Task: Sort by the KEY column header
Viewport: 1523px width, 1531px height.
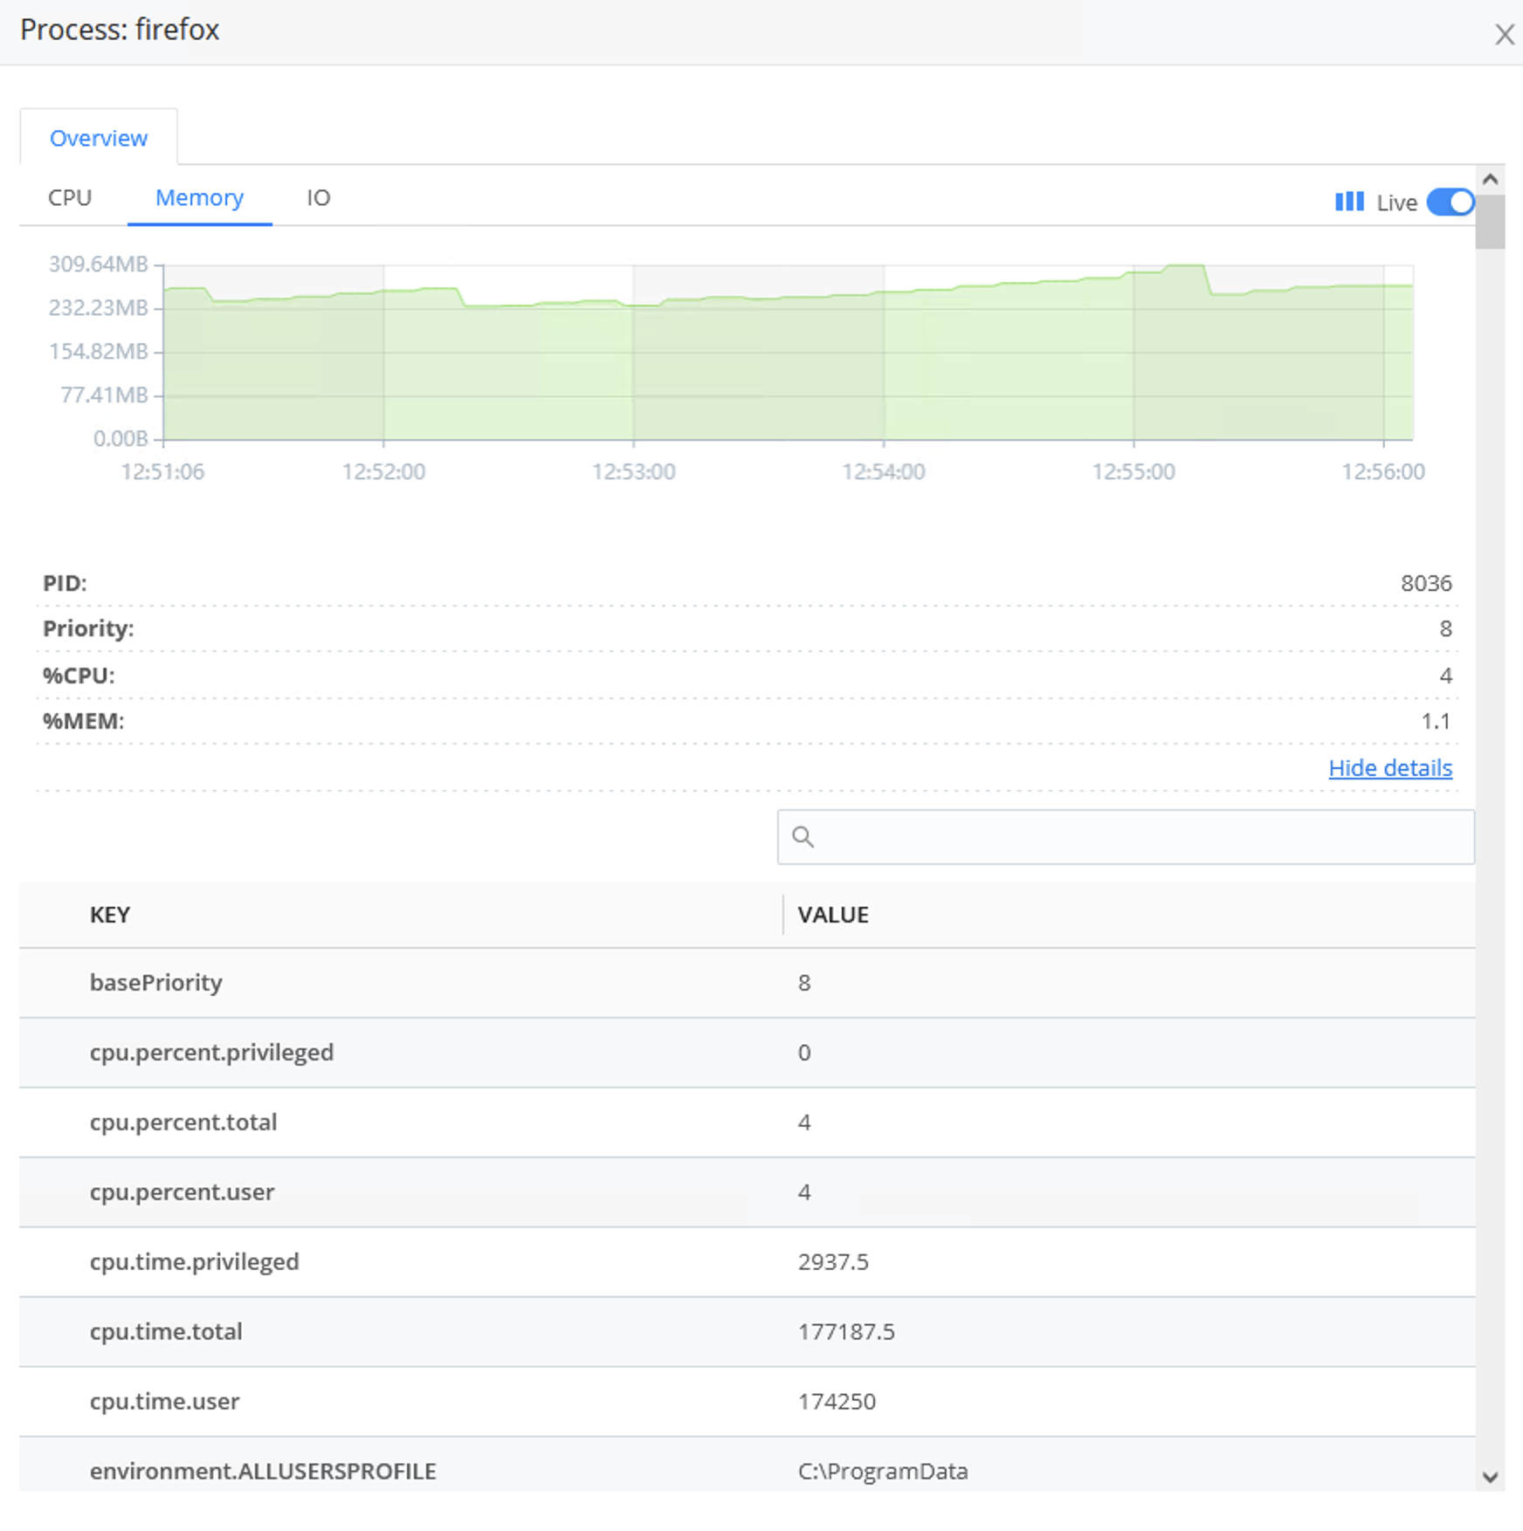Action: tap(110, 915)
